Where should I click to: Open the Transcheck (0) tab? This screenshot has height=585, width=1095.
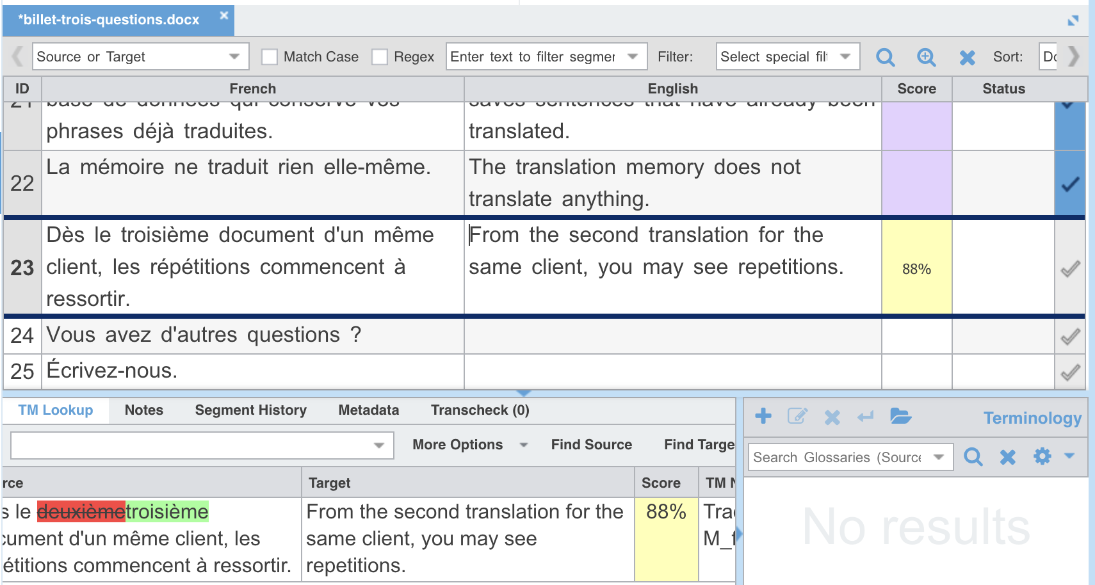coord(480,410)
